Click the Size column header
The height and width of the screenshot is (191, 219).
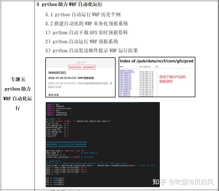coord(156,66)
